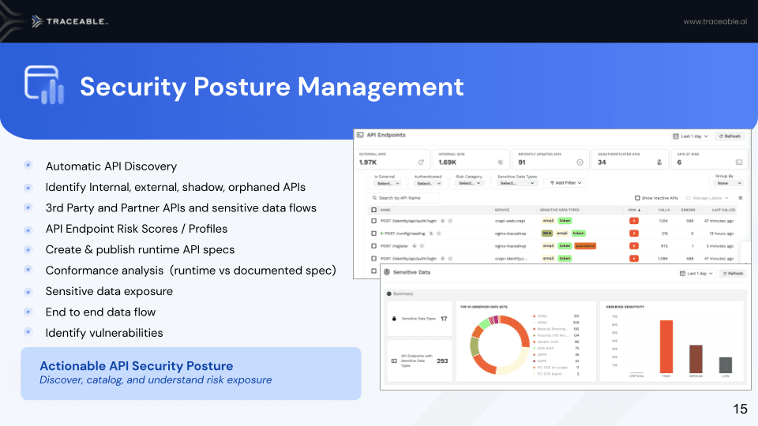Click the External APIs card icon
The width and height of the screenshot is (758, 426).
420,163
